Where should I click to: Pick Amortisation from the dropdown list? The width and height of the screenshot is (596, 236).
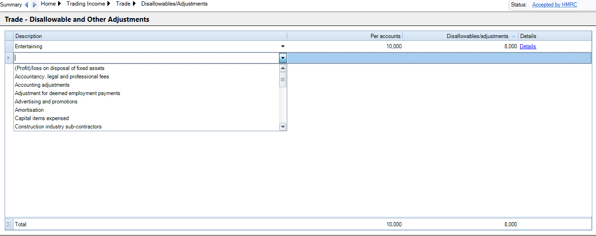tap(146, 110)
